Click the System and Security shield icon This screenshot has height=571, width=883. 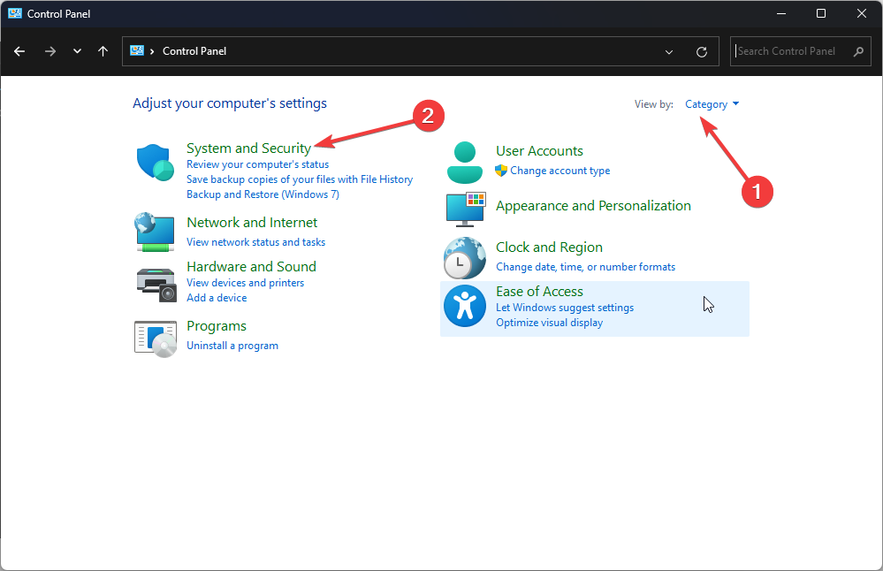pyautogui.click(x=155, y=162)
